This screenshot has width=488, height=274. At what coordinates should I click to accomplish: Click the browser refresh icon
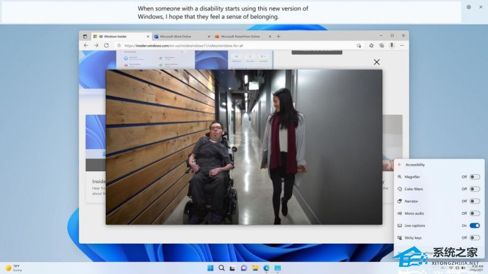click(x=107, y=45)
